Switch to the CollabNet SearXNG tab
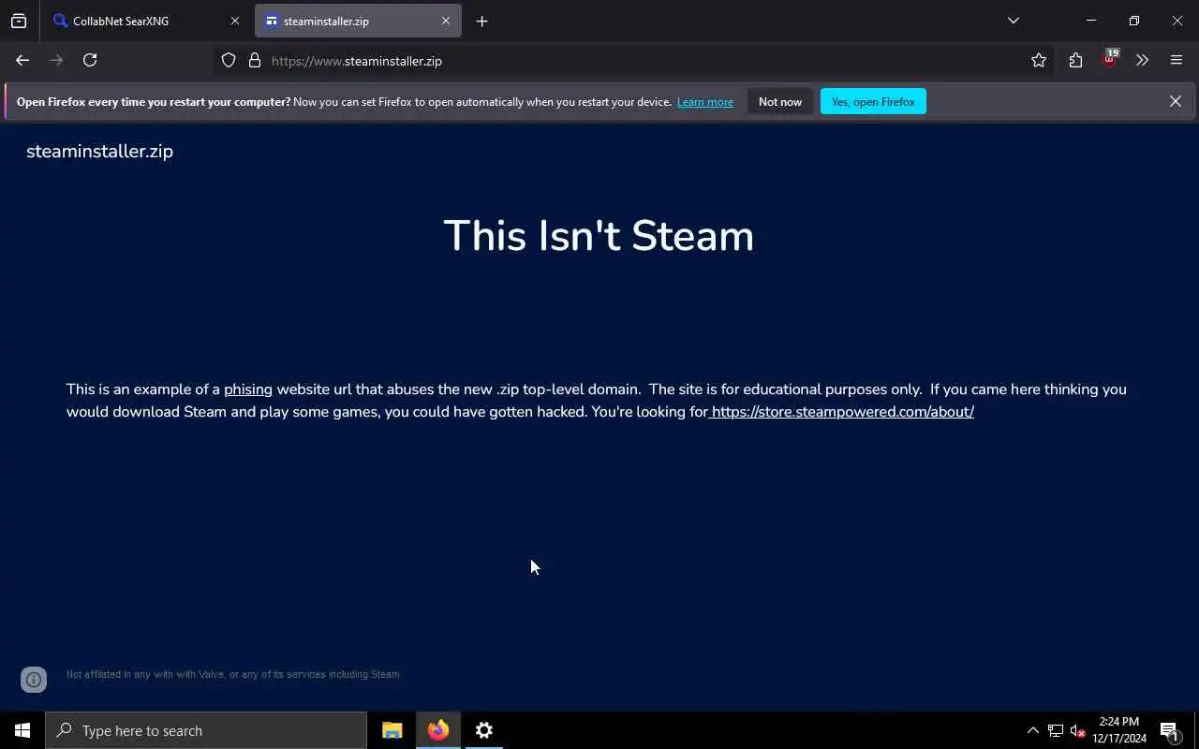Screen dimensions: 1199x749 pyautogui.click(x=146, y=21)
